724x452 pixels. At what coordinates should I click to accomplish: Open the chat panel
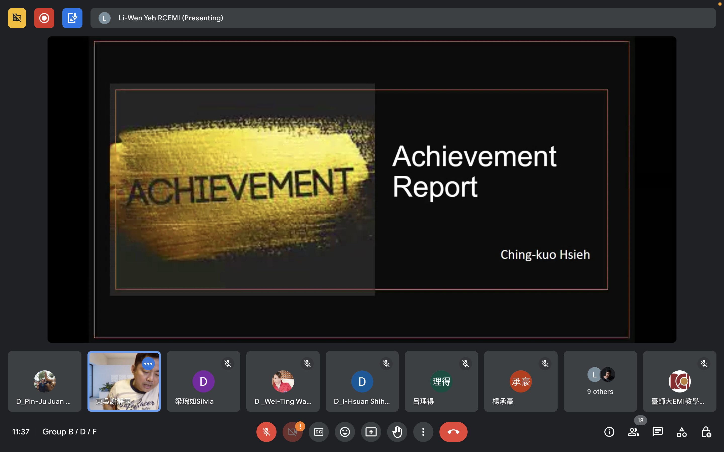click(658, 432)
